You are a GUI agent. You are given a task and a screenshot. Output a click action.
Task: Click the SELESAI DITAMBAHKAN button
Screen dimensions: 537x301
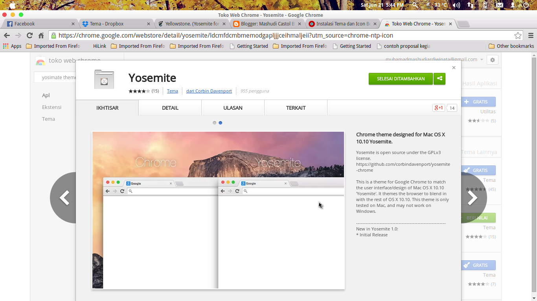401,79
